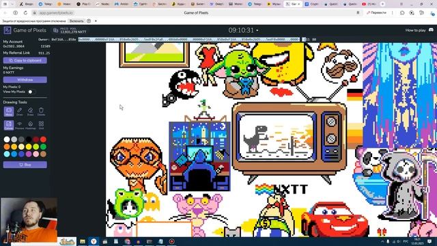
Task: Pick the light cyan color swatch
Action: 7,154
